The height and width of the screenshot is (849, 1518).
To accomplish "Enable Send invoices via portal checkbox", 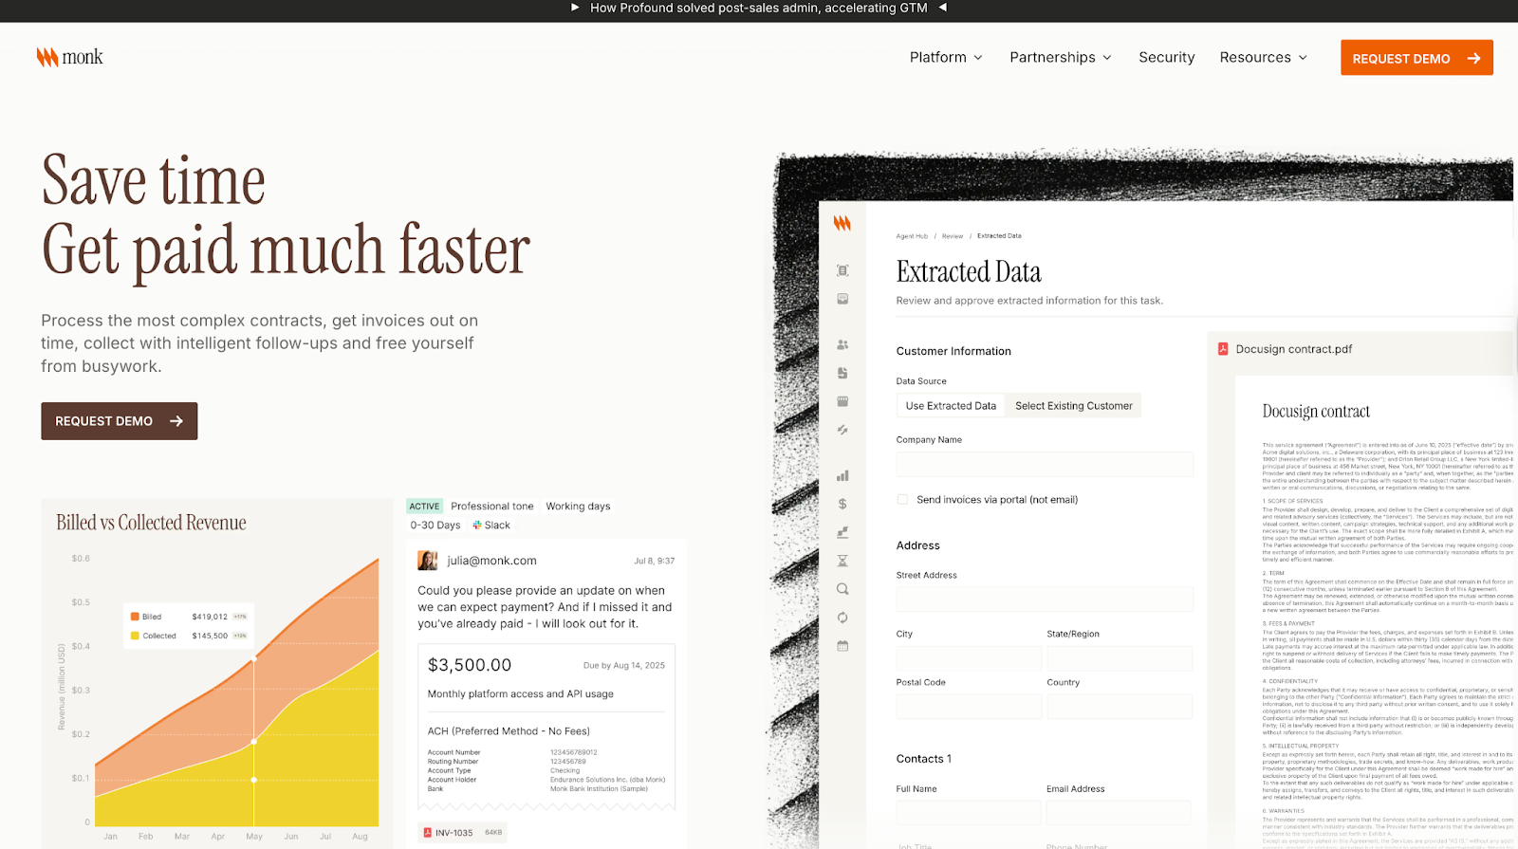I will (902, 500).
